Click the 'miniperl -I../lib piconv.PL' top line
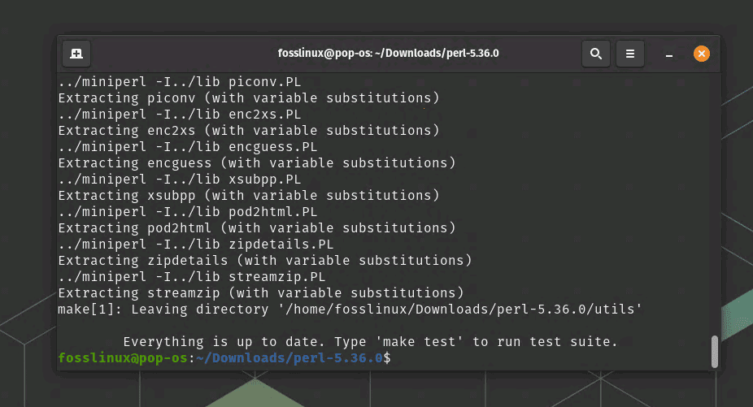 [x=180, y=82]
